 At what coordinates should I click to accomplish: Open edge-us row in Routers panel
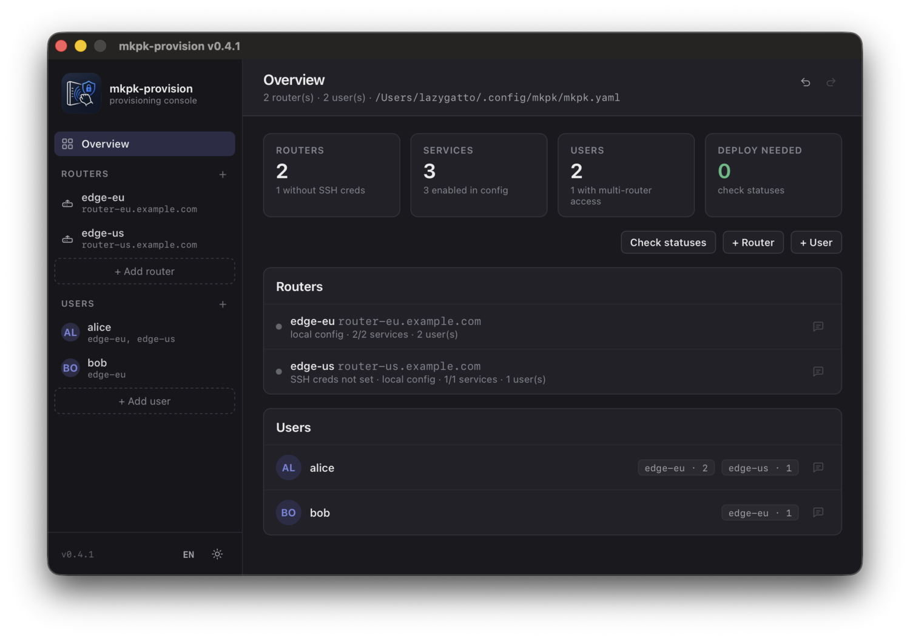coord(552,372)
